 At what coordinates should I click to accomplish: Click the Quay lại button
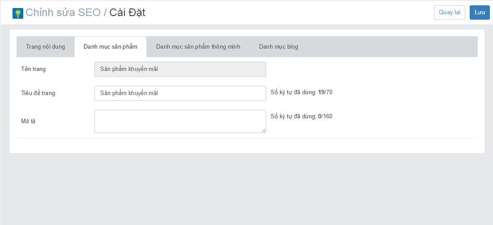pos(450,12)
